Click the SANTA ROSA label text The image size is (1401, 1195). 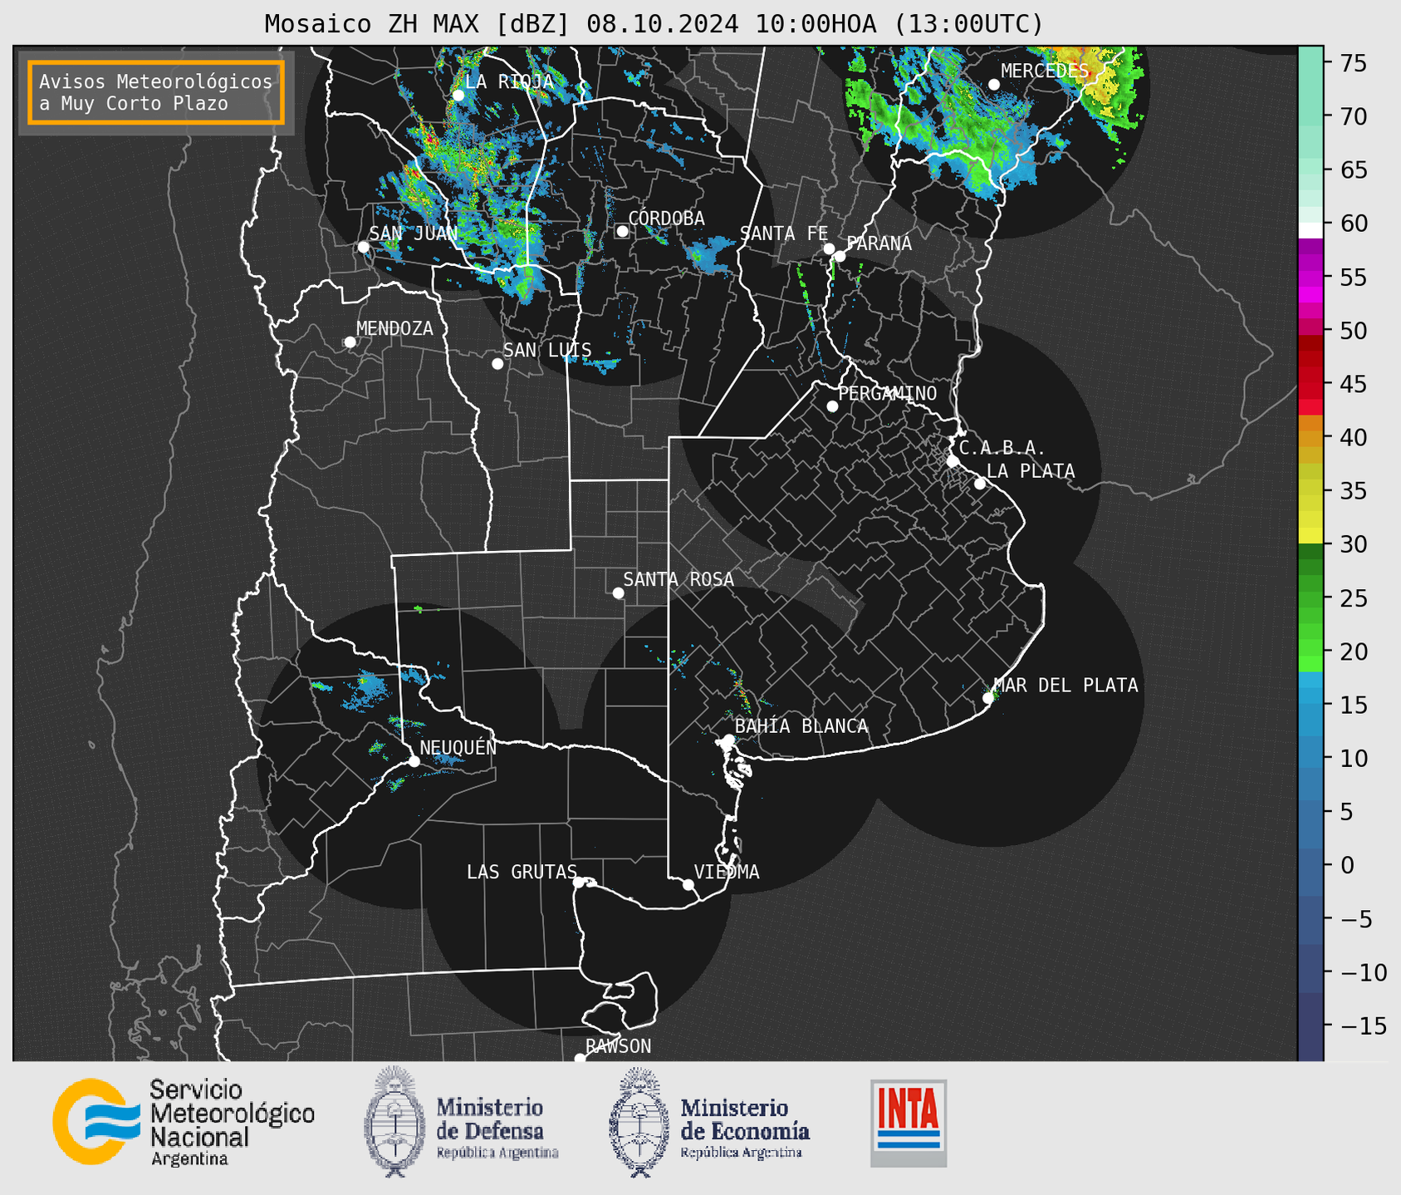coord(678,579)
